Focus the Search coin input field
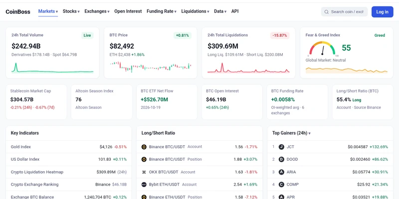 tap(344, 12)
